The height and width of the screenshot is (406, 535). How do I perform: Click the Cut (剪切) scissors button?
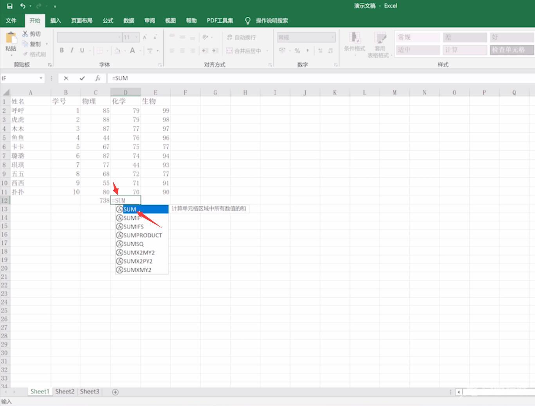[31, 34]
